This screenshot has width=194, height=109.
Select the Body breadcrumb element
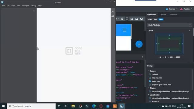coord(156,19)
